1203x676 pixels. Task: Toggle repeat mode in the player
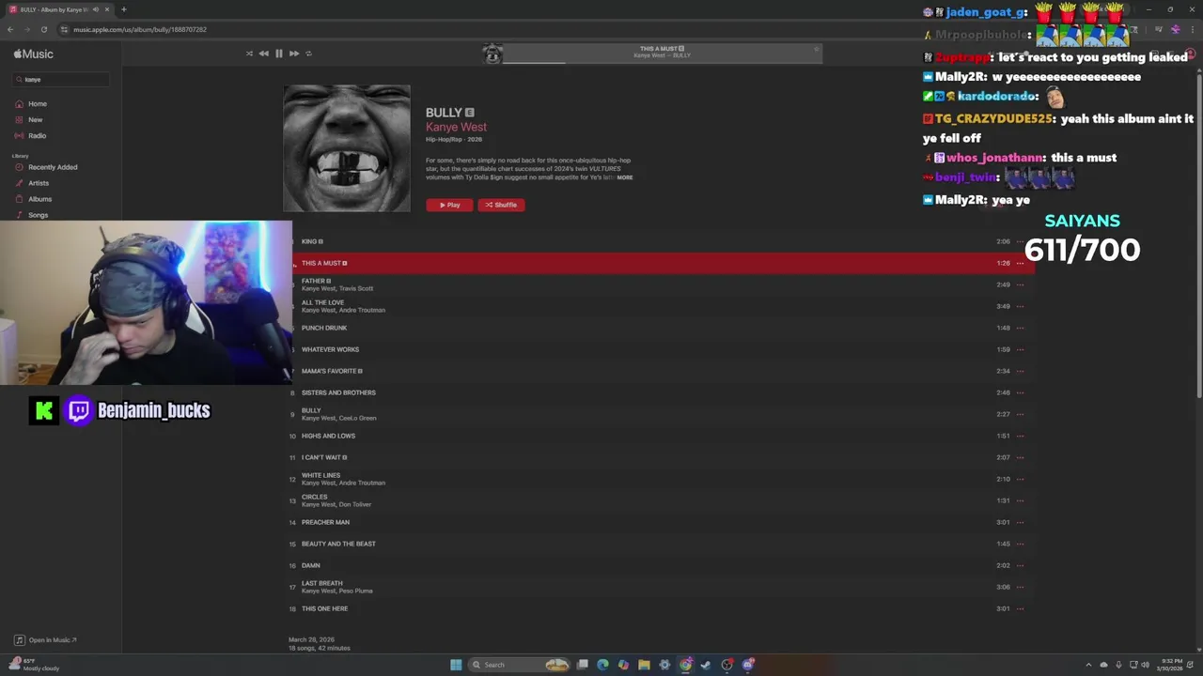click(308, 54)
